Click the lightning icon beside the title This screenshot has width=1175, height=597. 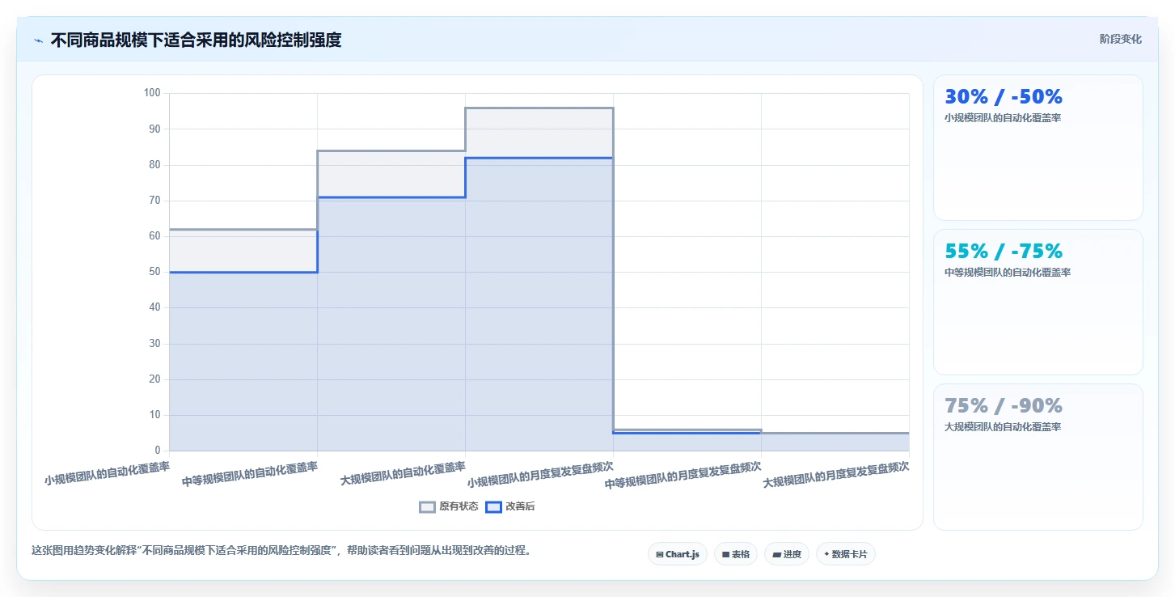click(38, 40)
